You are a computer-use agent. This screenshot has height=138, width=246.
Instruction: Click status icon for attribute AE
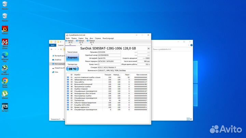68,93
